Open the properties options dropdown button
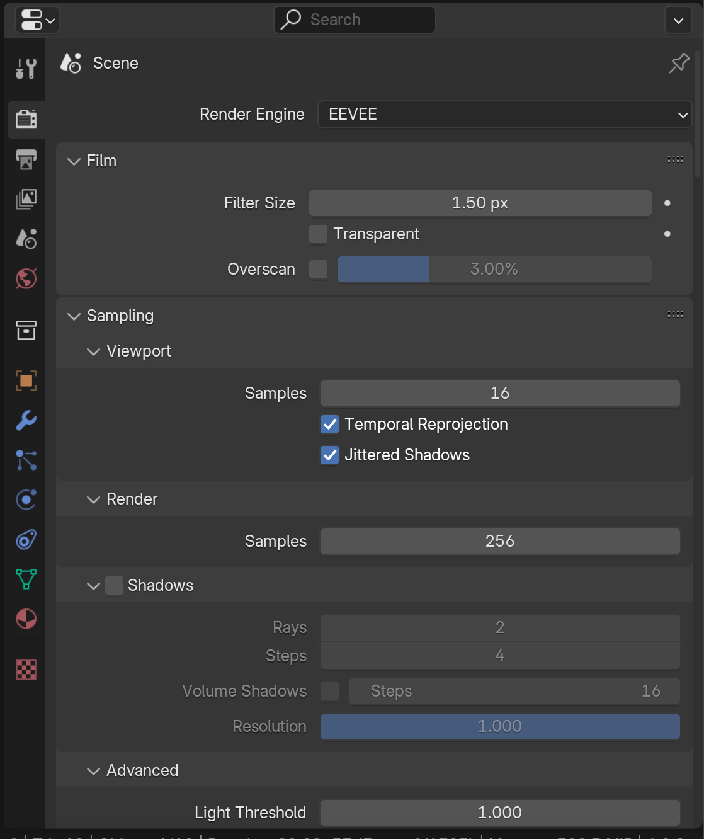 678,21
